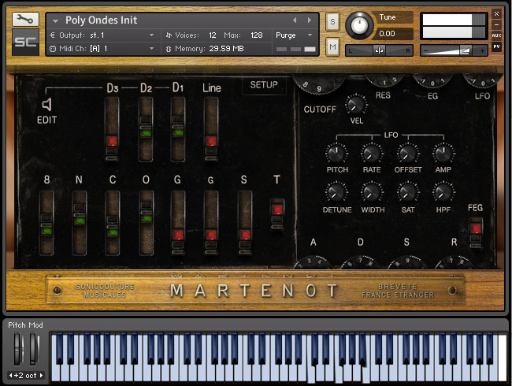Adjust the output volume slider
Image resolution: width=512 pixels, height=386 pixels.
pos(454,51)
